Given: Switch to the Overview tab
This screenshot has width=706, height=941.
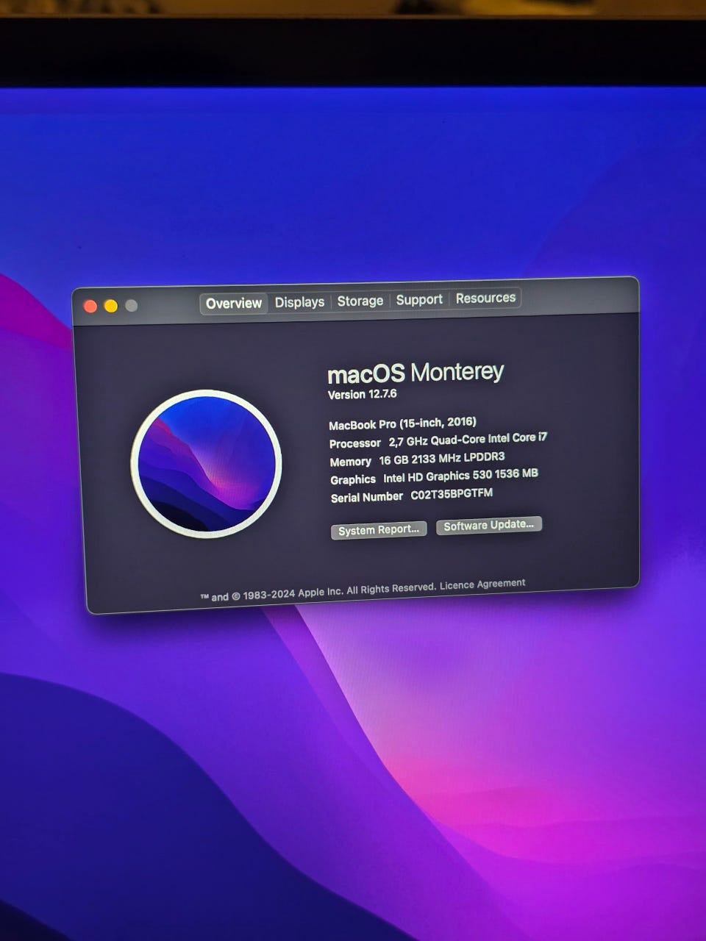Looking at the screenshot, I should [x=234, y=304].
